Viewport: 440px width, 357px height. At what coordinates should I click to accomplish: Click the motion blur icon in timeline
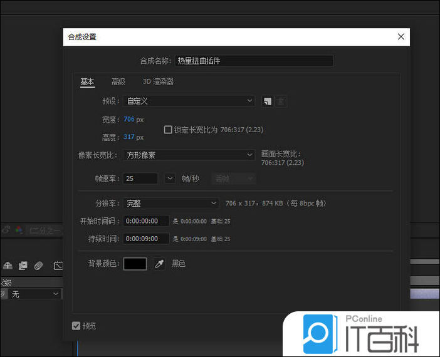click(38, 266)
